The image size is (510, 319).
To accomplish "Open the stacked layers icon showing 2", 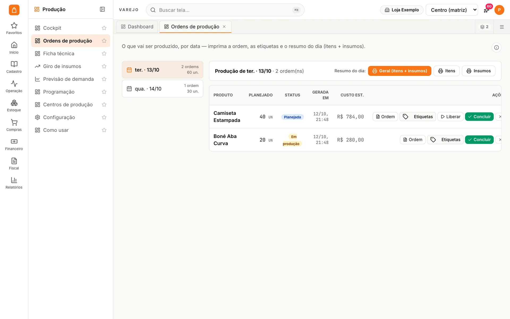I will point(484,27).
